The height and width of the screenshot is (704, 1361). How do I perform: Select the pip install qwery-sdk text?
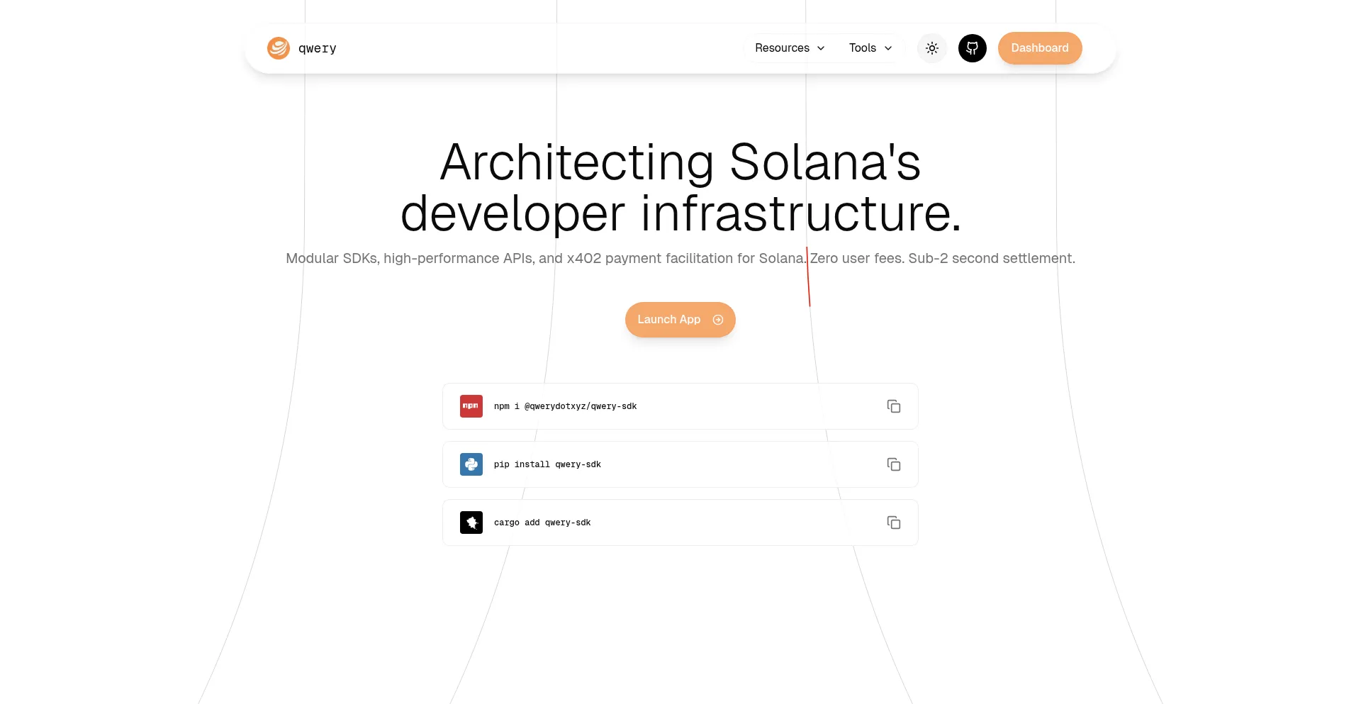click(x=547, y=464)
